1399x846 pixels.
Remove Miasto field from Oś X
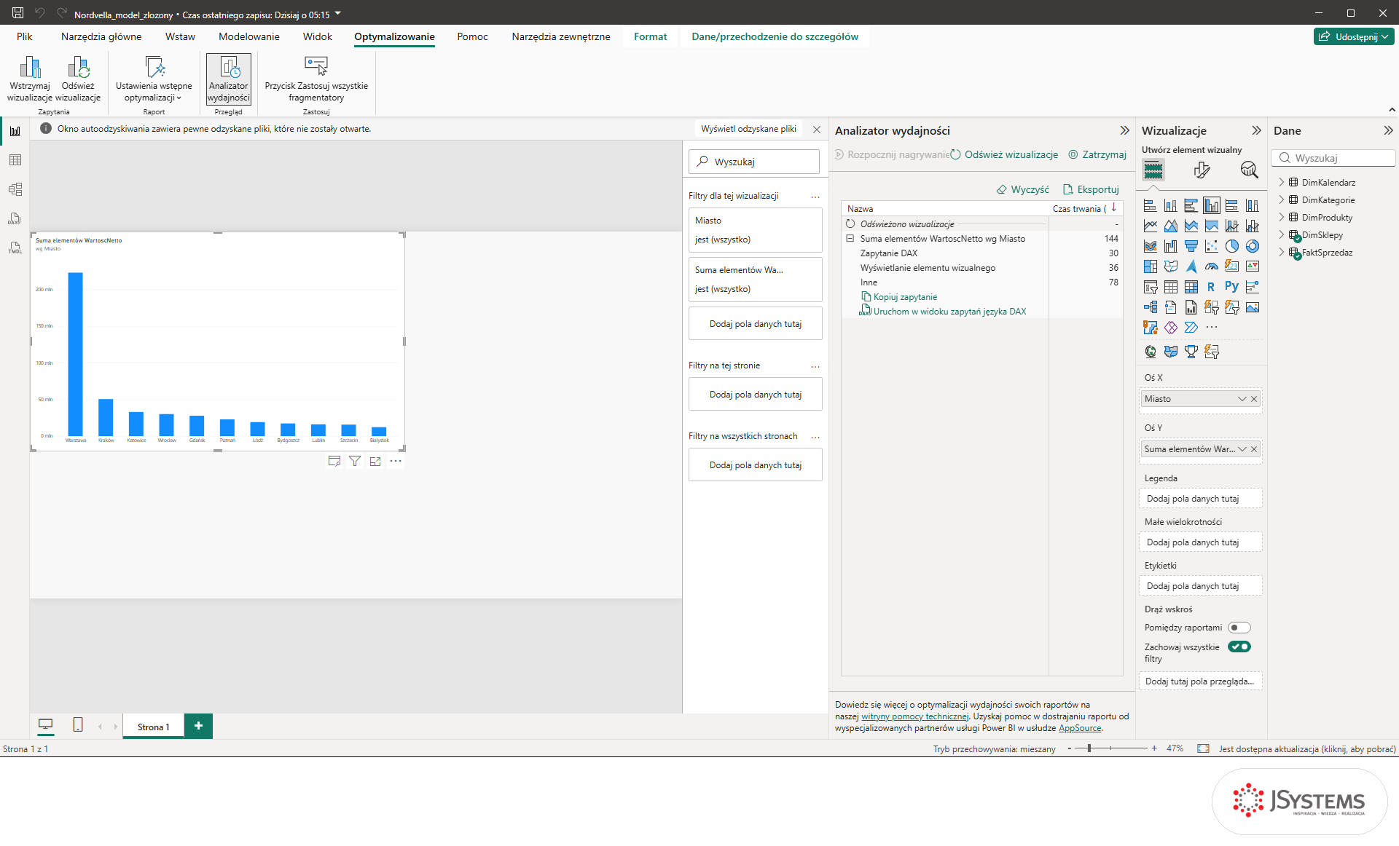[1254, 399]
